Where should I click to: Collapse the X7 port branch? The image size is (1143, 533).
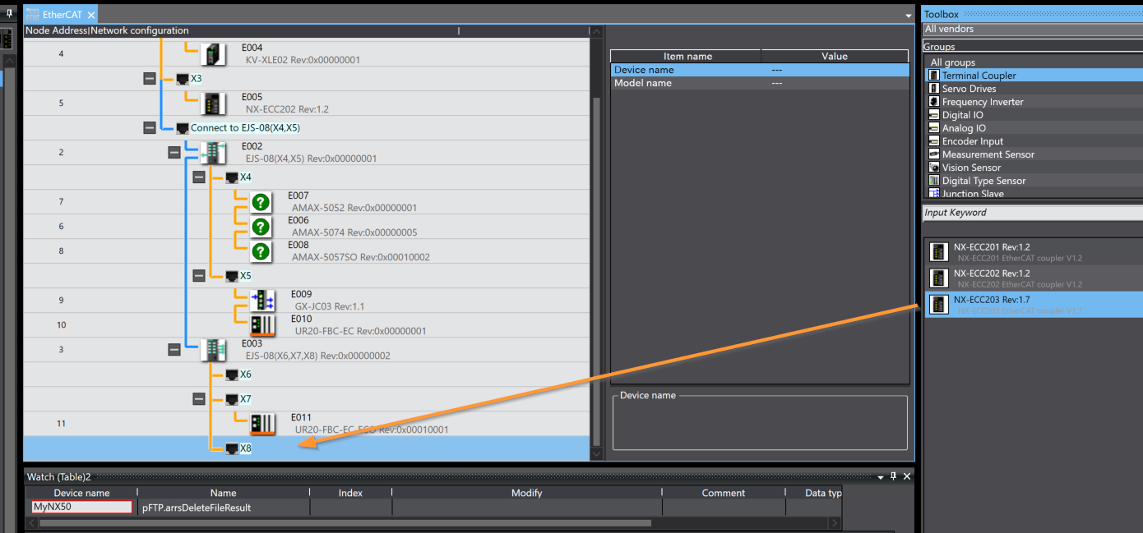click(x=198, y=399)
